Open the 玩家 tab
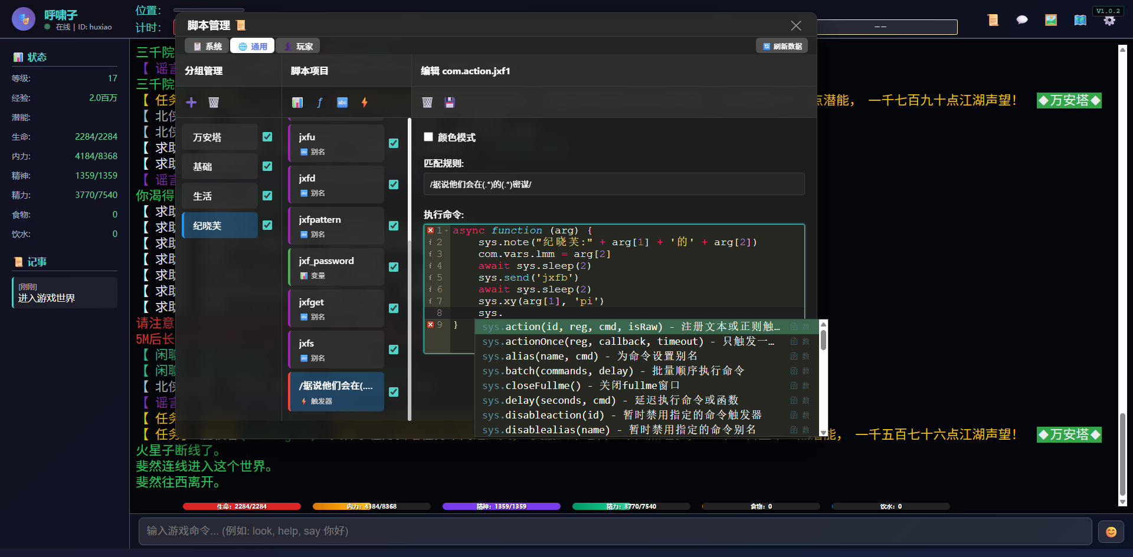The width and height of the screenshot is (1133, 557). [x=297, y=45]
